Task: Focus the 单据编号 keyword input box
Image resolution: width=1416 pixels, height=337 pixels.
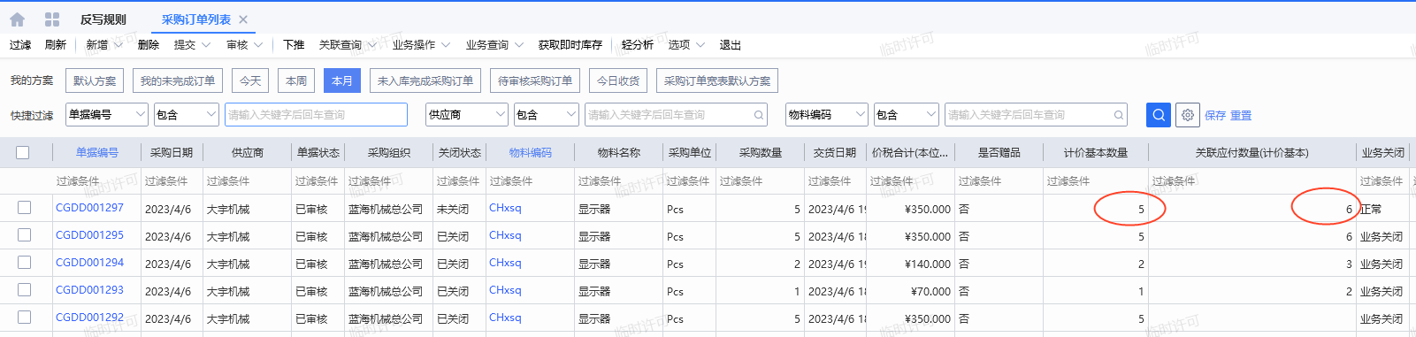Action: [x=316, y=115]
